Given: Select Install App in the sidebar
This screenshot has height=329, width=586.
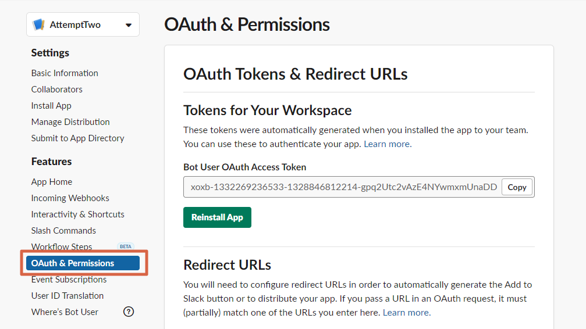Looking at the screenshot, I should 51,106.
